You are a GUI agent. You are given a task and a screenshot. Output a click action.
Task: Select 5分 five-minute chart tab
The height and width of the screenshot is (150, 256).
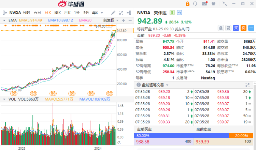[86, 13]
